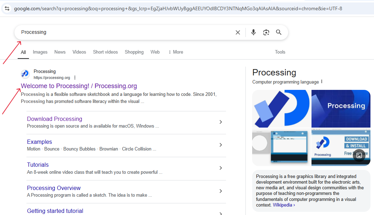Click the 'Processing is open source' snippet

click(93, 126)
